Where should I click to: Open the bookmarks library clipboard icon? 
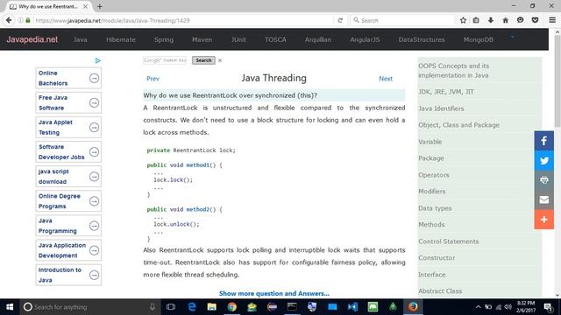click(x=476, y=20)
